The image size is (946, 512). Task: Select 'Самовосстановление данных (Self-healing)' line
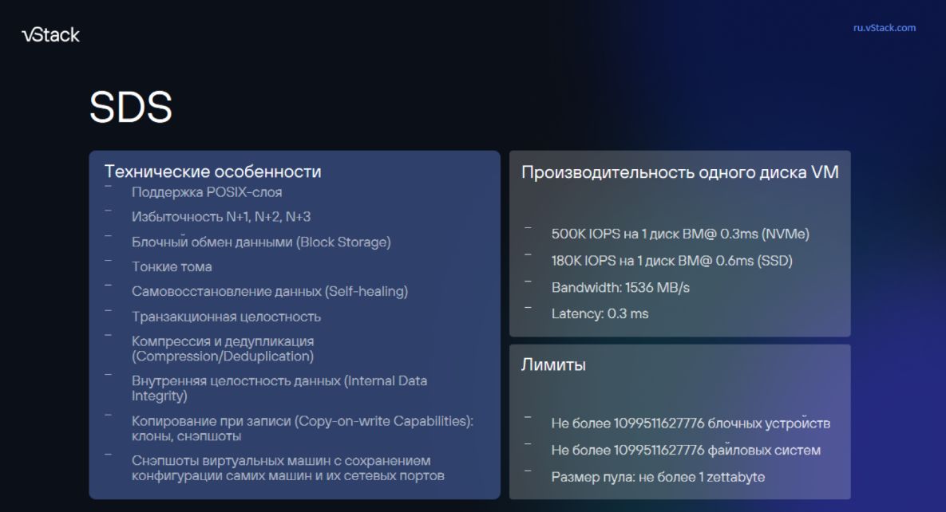pyautogui.click(x=270, y=291)
